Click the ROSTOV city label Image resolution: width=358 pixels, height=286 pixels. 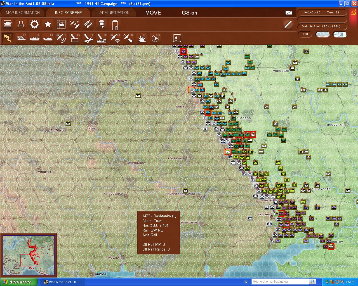(337, 242)
